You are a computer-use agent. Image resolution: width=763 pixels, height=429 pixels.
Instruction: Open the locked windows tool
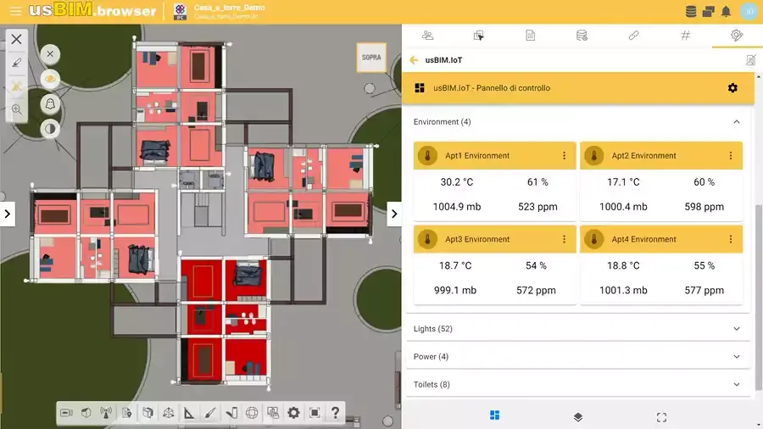tap(272, 413)
